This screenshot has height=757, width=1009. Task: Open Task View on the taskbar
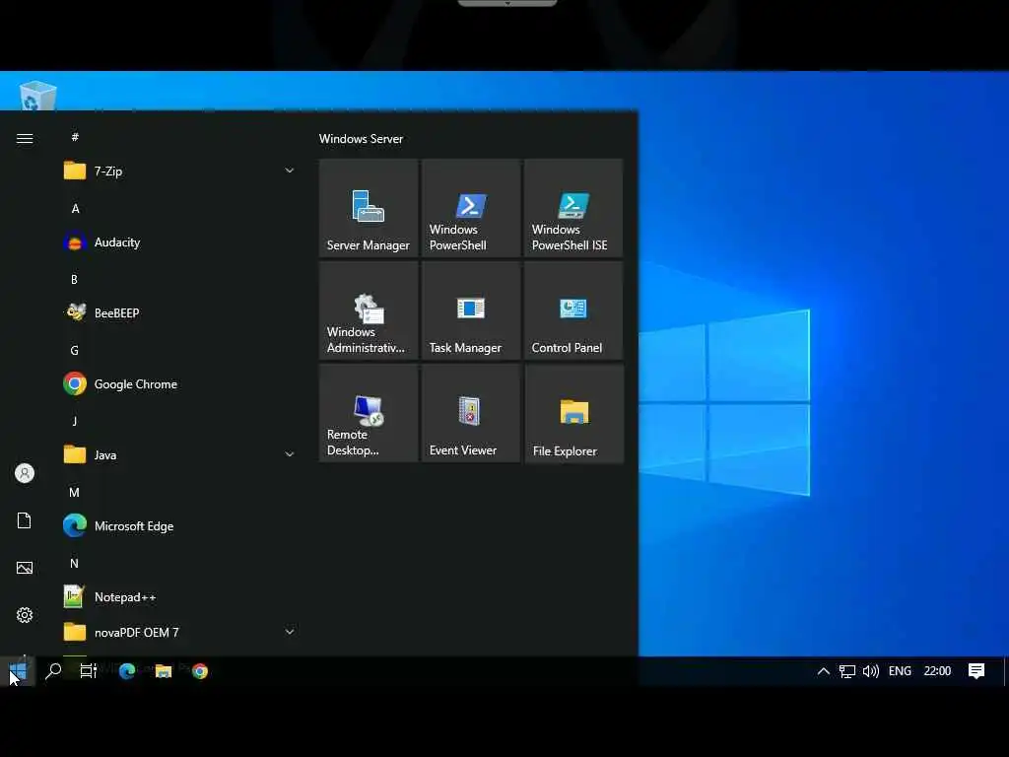coord(89,671)
